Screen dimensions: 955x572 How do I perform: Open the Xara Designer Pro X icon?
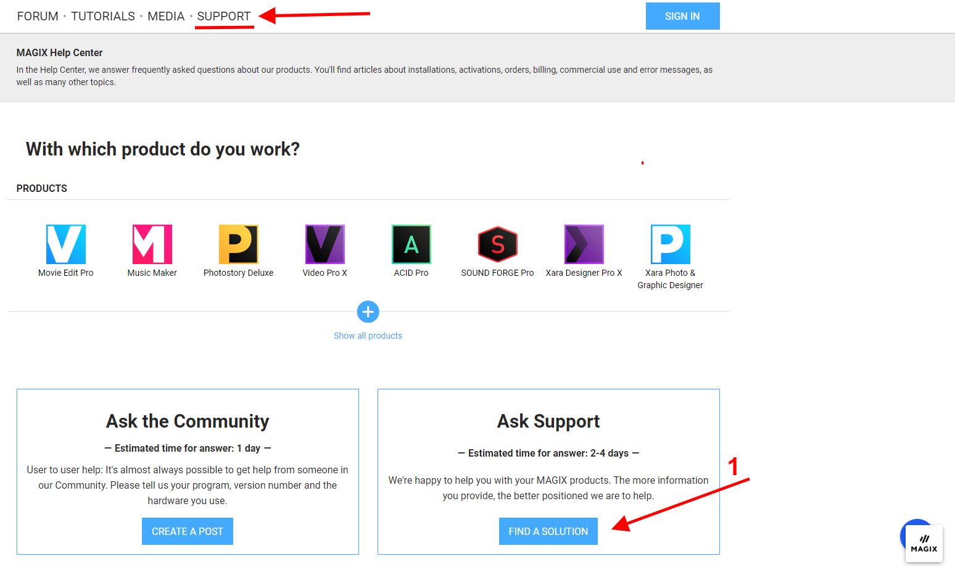coord(584,244)
